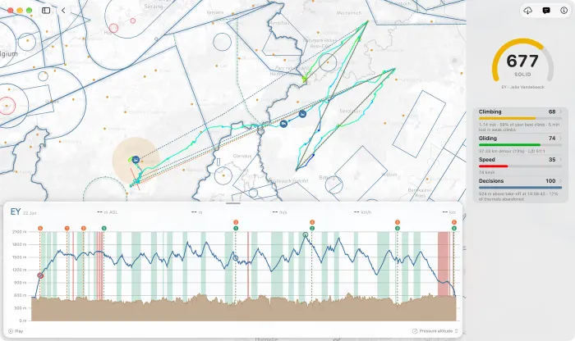575x341 pixels.
Task: Click the green Gliding progress bar
Action: [x=509, y=145]
